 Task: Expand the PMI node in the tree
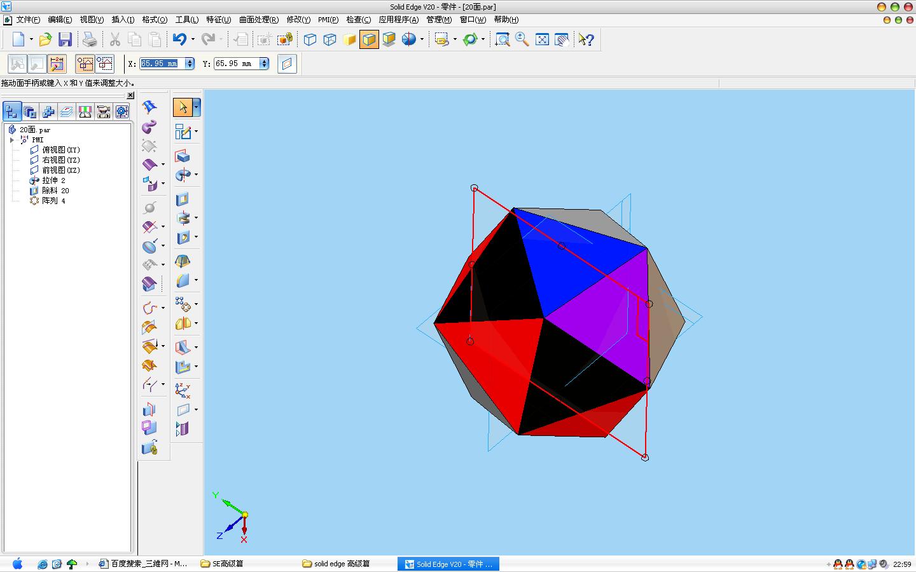(12, 140)
